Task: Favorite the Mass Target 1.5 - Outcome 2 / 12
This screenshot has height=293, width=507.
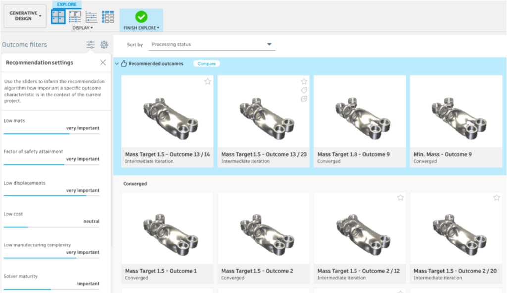Action: pyautogui.click(x=400, y=197)
